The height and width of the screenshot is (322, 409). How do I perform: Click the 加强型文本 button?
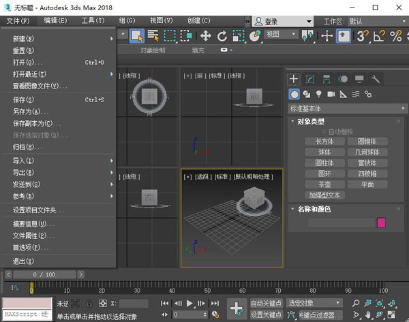324,195
